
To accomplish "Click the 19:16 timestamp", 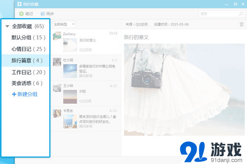I will click(113, 33).
